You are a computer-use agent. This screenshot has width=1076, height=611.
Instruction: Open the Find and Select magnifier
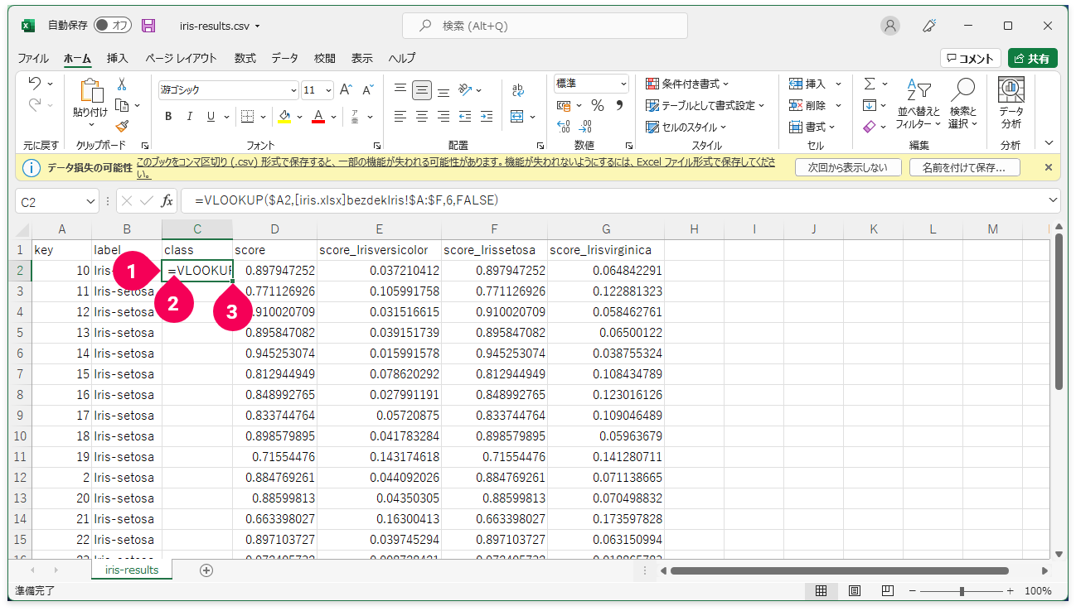tap(963, 103)
